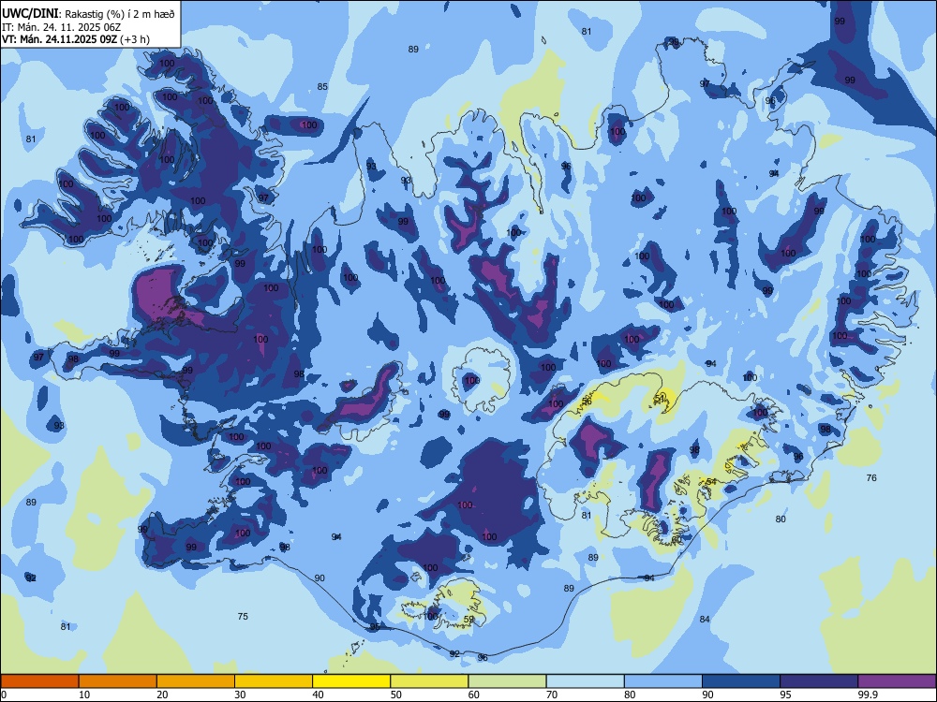The image size is (937, 702).
Task: Select the '60' tick label on color scale
Action: point(474,695)
